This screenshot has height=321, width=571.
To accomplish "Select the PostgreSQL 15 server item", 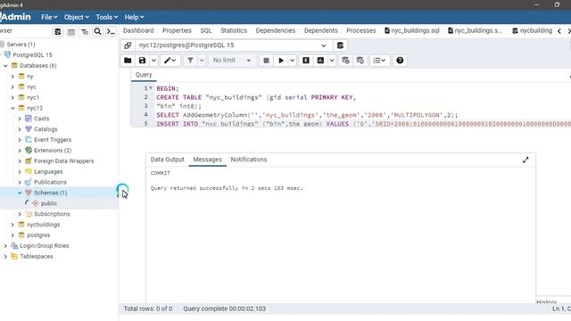I will coord(32,55).
